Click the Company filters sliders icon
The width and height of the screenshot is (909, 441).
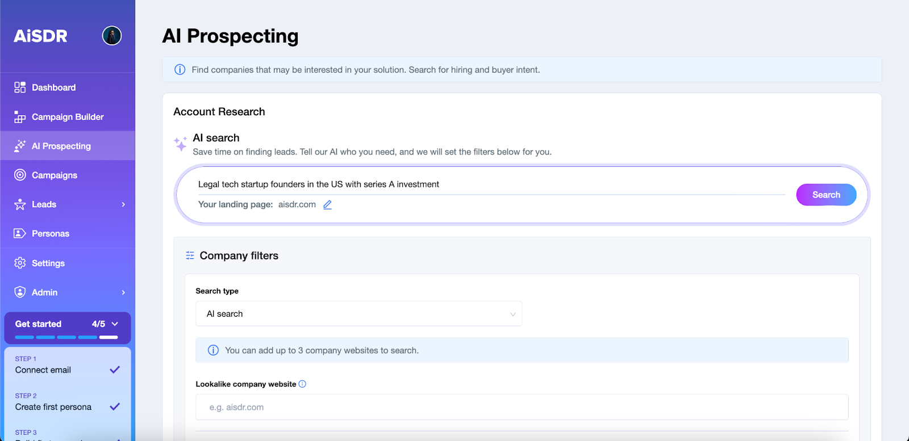(x=190, y=255)
